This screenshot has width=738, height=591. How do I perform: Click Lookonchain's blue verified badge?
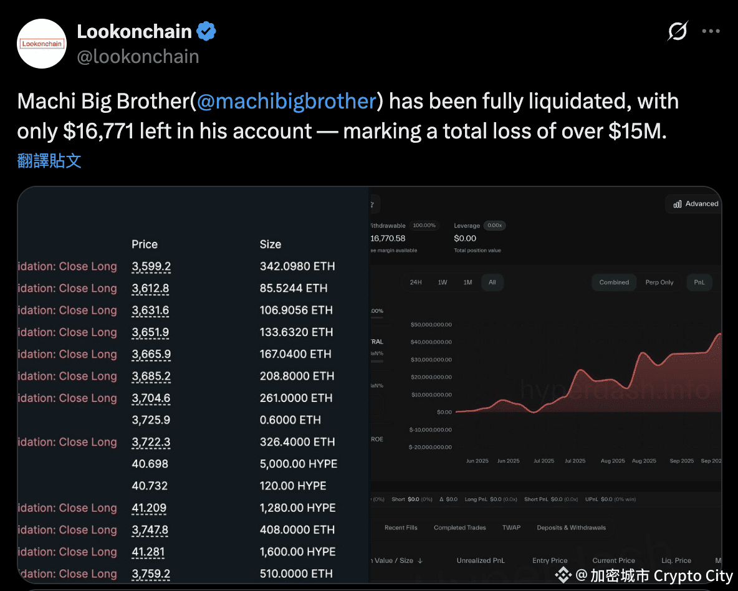(x=207, y=31)
